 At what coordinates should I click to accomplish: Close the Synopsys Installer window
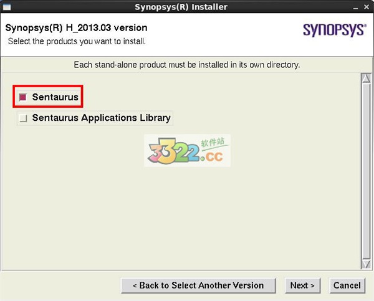coord(367,7)
